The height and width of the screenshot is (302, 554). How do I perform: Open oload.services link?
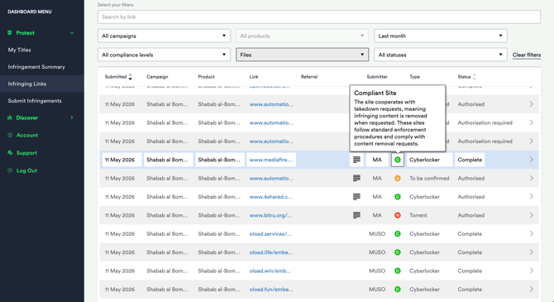point(270,234)
